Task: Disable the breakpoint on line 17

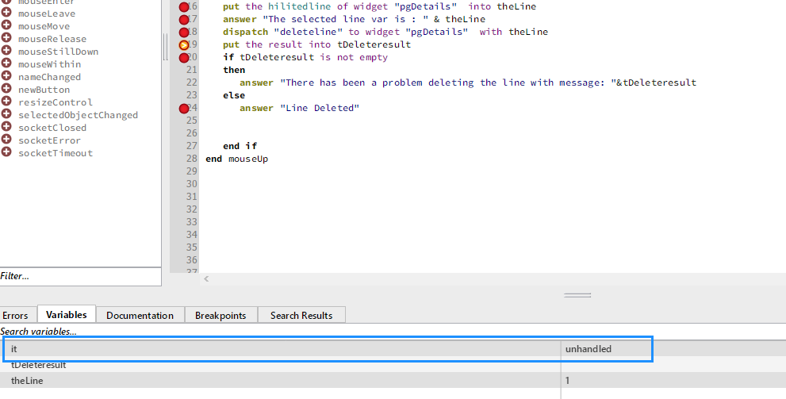Action: 184,20
